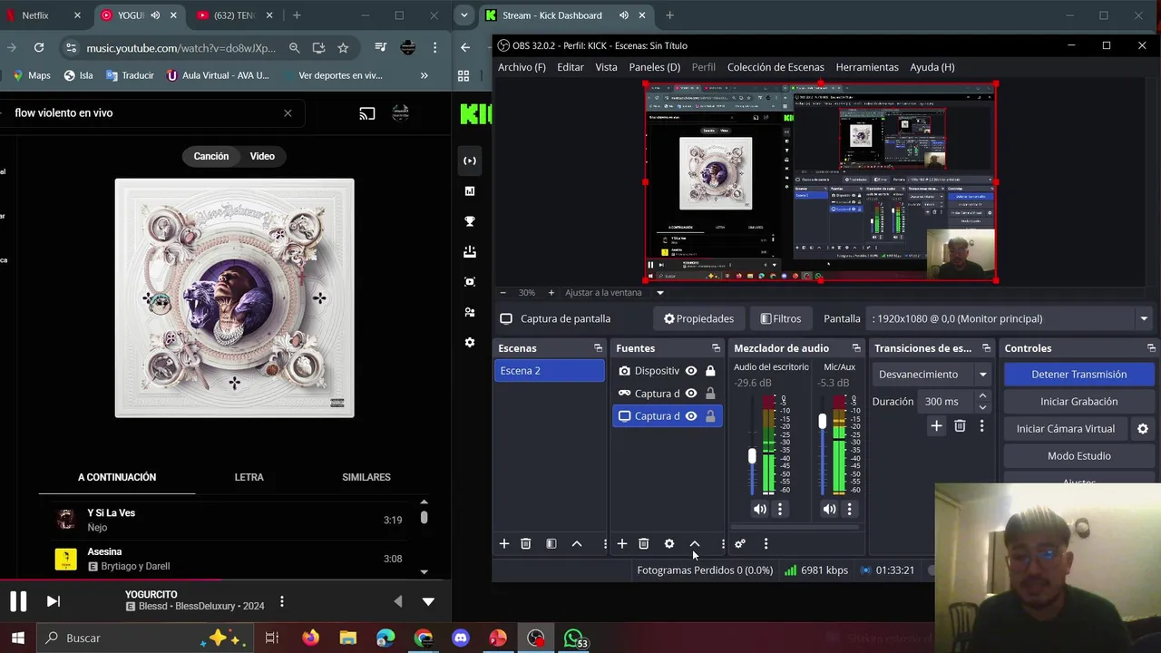The image size is (1161, 653).
Task: Open advanced audio properties gears icon
Action: point(740,543)
